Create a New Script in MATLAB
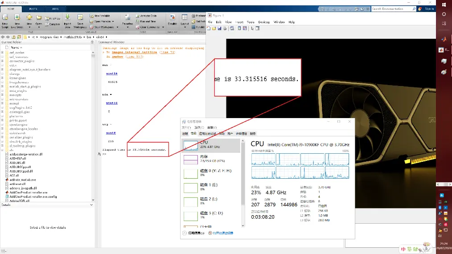Viewport: 452px width, 254px height. click(x=5, y=21)
